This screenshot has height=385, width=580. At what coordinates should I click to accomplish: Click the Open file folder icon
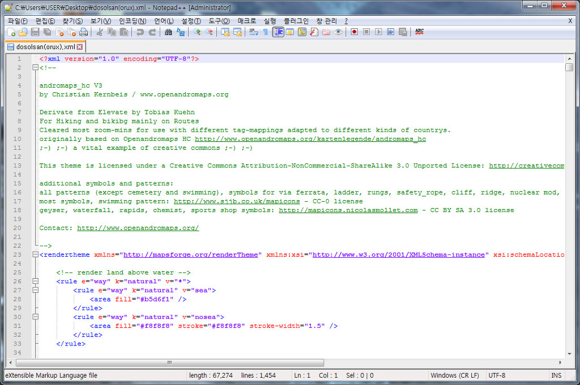23,32
